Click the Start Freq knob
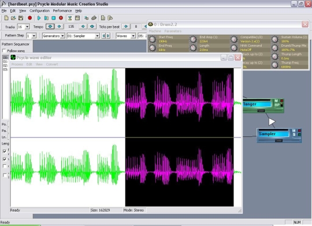 click(153, 39)
